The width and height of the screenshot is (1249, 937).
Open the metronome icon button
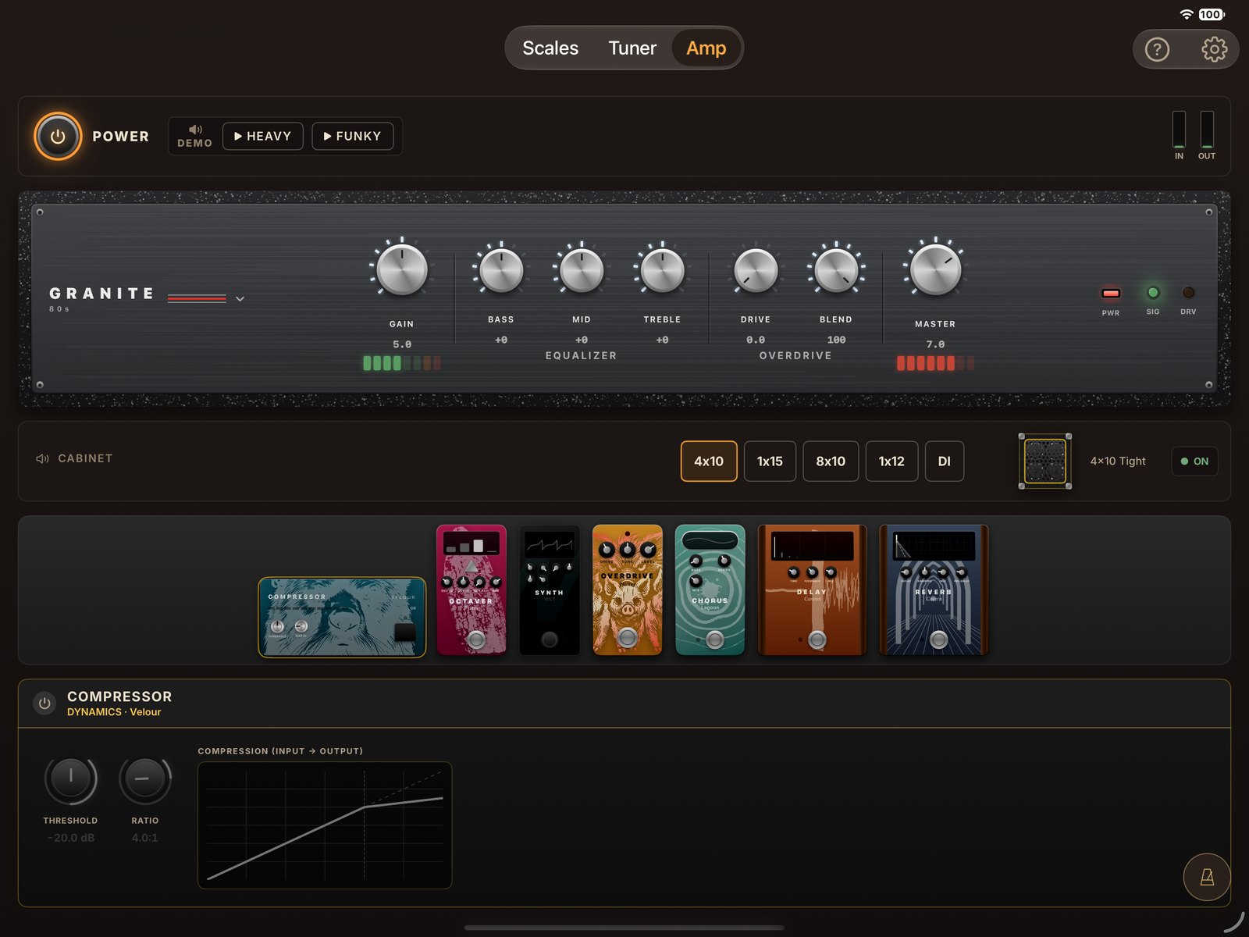[1207, 877]
